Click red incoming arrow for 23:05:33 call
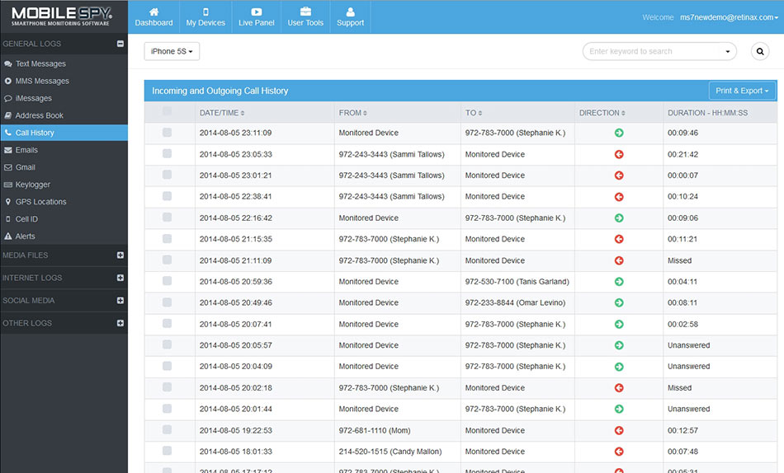Image resolution: width=784 pixels, height=473 pixels. [619, 154]
